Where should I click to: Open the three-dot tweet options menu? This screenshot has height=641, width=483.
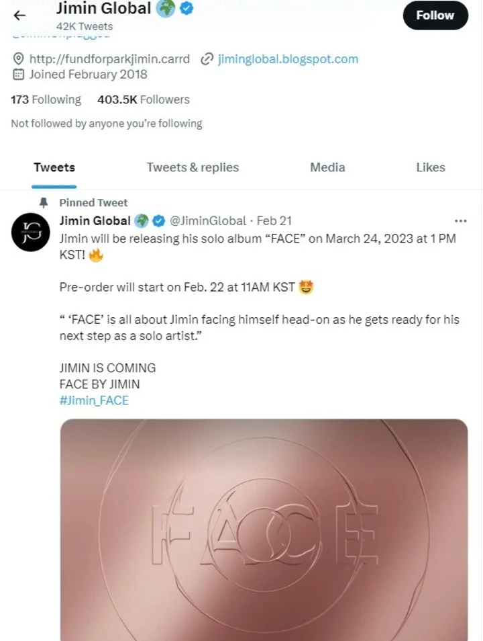pos(460,221)
